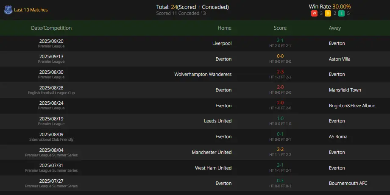Open Leeds United team link
Image resolution: width=390 pixels, height=195 pixels.
click(217, 121)
